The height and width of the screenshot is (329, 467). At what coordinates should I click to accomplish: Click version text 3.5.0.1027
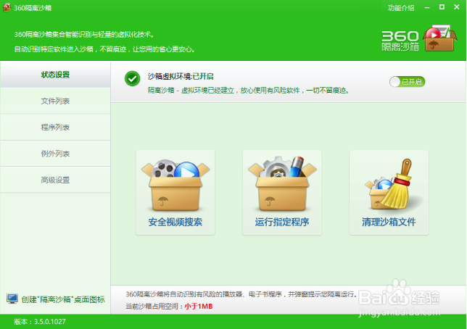pos(50,322)
